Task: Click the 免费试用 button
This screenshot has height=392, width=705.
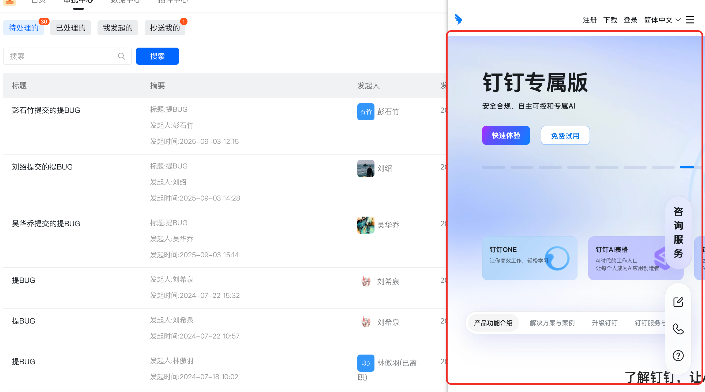Action: pos(565,136)
